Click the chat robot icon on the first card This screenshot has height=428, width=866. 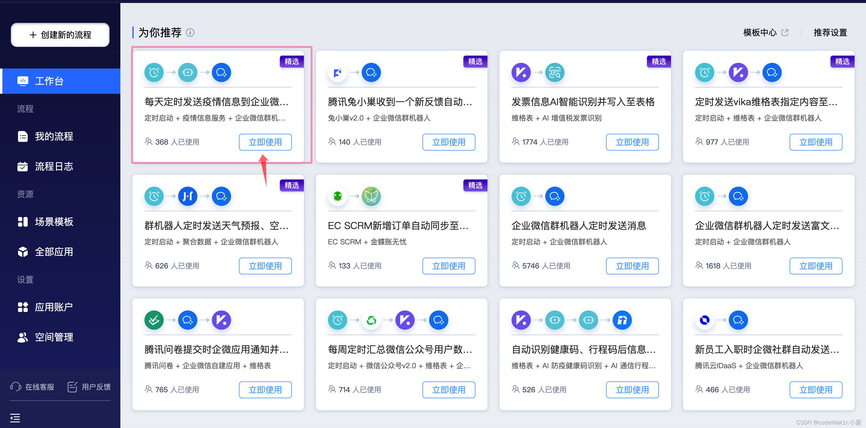221,72
